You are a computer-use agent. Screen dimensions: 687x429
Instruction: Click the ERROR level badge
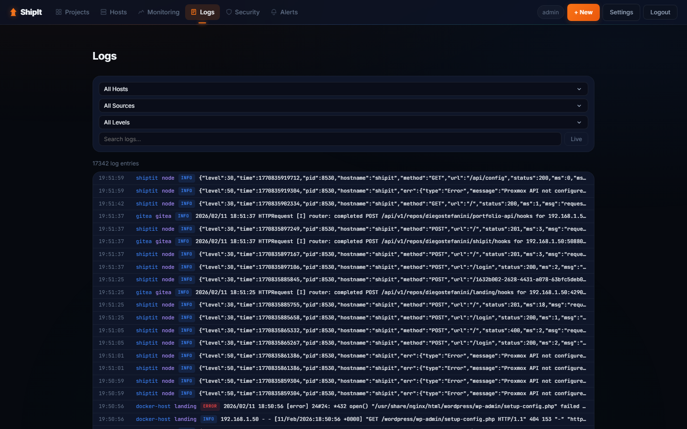click(x=210, y=407)
